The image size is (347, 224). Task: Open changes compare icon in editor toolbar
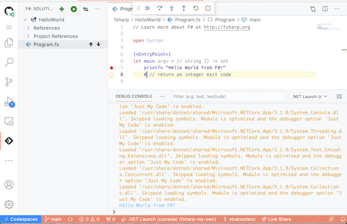(x=313, y=9)
